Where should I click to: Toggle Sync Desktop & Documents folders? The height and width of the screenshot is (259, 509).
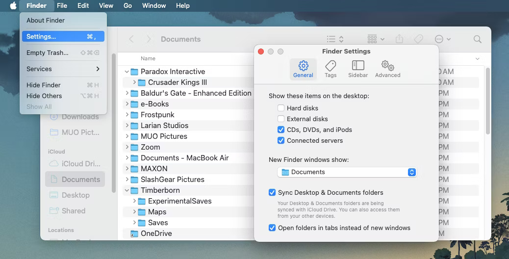pos(272,192)
